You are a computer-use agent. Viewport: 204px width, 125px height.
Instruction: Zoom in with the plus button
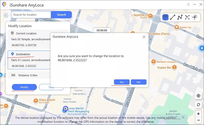point(198,114)
